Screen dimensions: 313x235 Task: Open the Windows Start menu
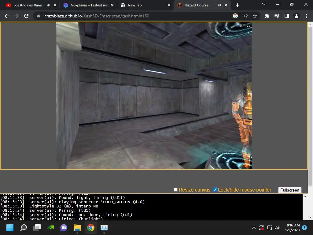pyautogui.click(x=10, y=228)
